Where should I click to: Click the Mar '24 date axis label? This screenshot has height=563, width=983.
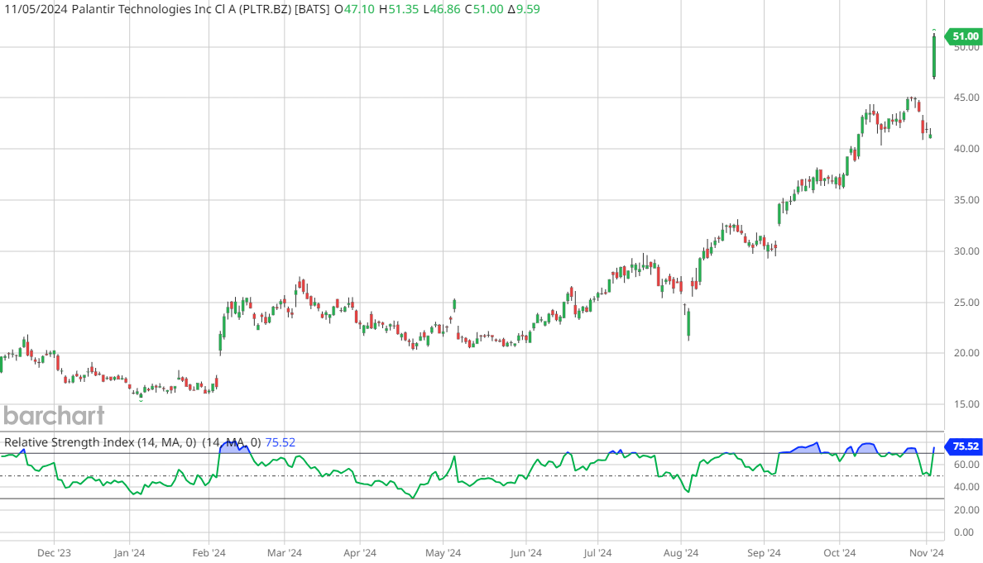tap(285, 553)
